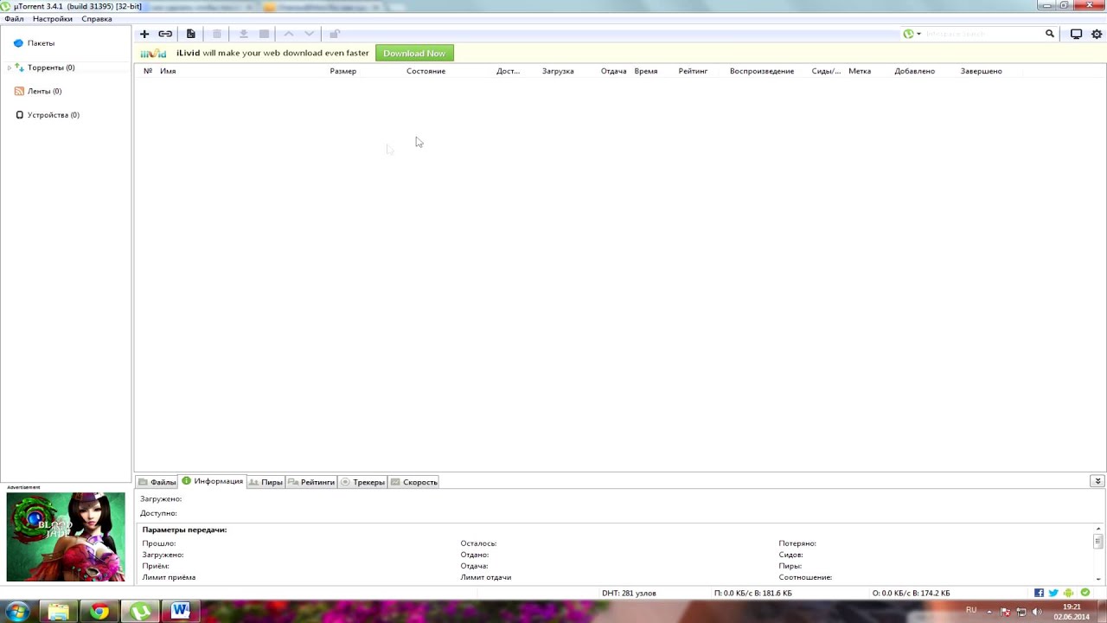Click the magnifier search icon
The width and height of the screenshot is (1107, 623).
tap(1050, 34)
